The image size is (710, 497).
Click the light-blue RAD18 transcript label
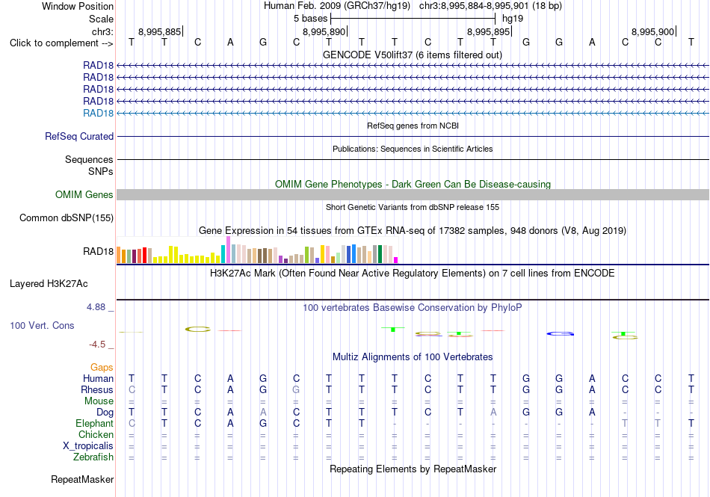[98, 113]
